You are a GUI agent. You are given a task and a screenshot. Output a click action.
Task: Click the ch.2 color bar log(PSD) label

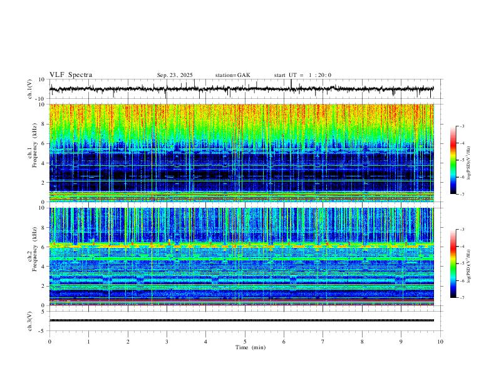click(x=469, y=266)
